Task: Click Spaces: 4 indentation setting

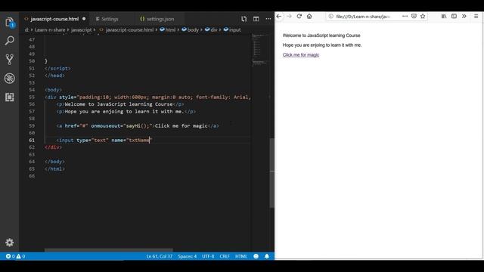Action: 187,256
